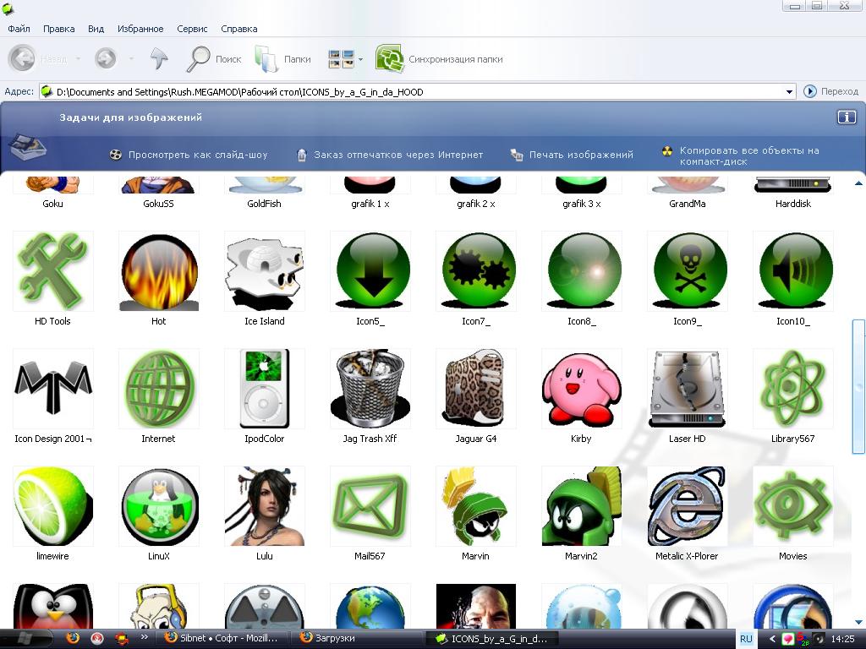This screenshot has height=649, width=866.
Task: Select the Ice Island igloo icon
Action: tap(265, 271)
